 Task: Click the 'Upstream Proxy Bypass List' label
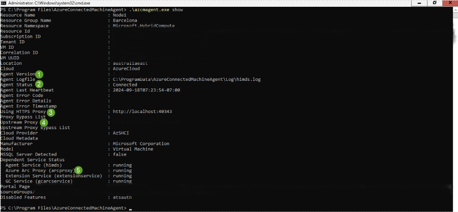coord(35,128)
